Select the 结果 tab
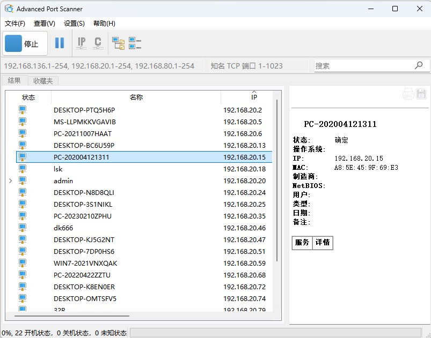The height and width of the screenshot is (338, 431). tap(14, 80)
